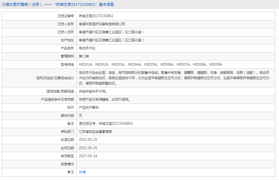Click the 生效日期 value 2022-05-25
Screen dimensions: 279x180
click(88, 148)
